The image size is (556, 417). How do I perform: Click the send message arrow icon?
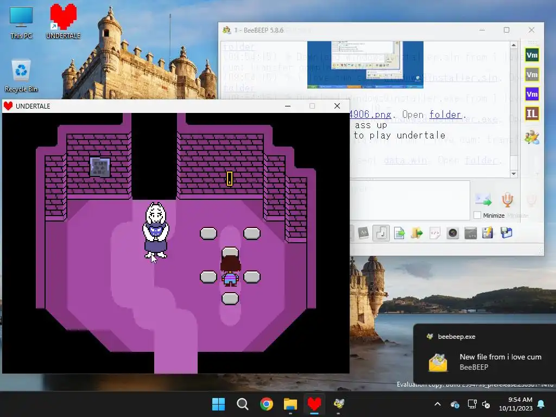coord(483,200)
